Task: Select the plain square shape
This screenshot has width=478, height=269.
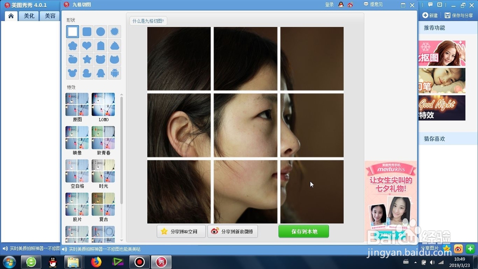Action: click(x=73, y=32)
